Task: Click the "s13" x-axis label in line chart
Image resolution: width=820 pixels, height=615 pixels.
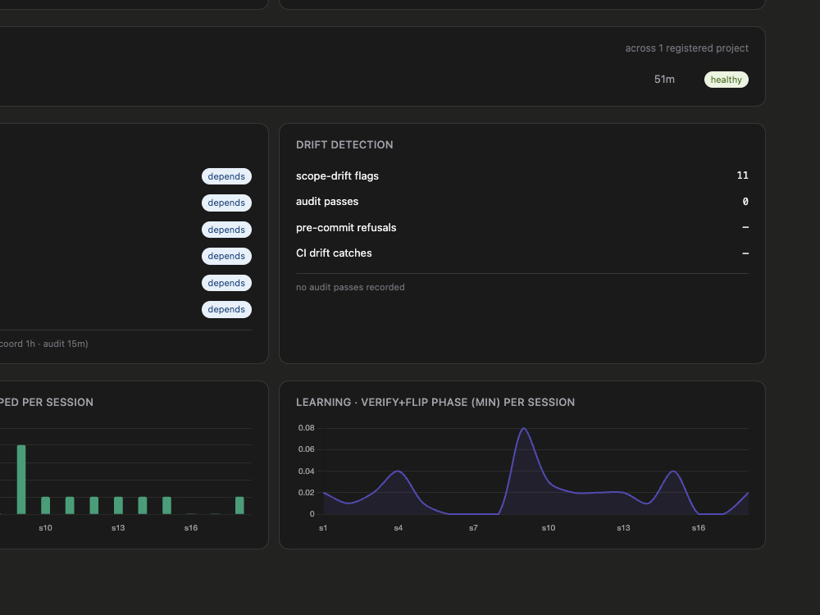Action: pos(623,527)
